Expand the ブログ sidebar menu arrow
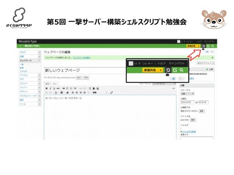This screenshot has height=175, width=234. tap(40, 52)
